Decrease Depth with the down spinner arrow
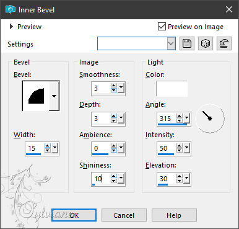The image size is (239, 229). tap(113, 121)
